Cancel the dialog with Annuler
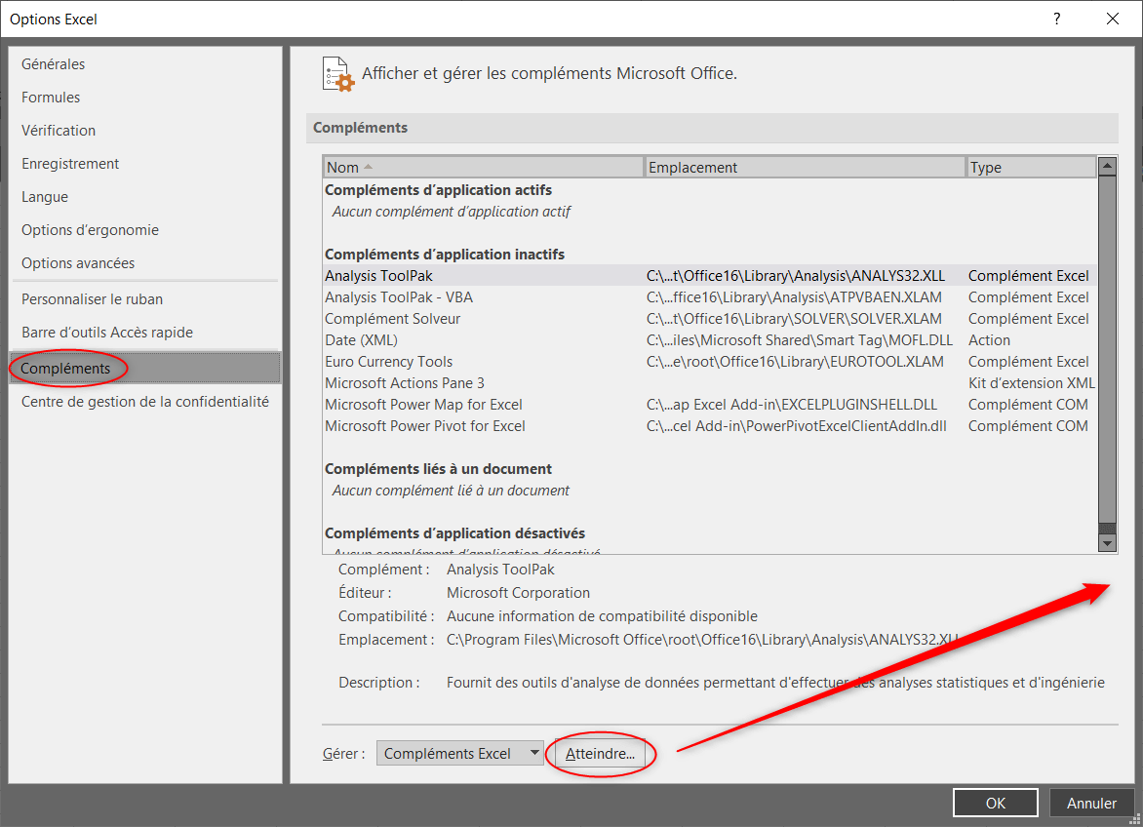 point(1091,804)
